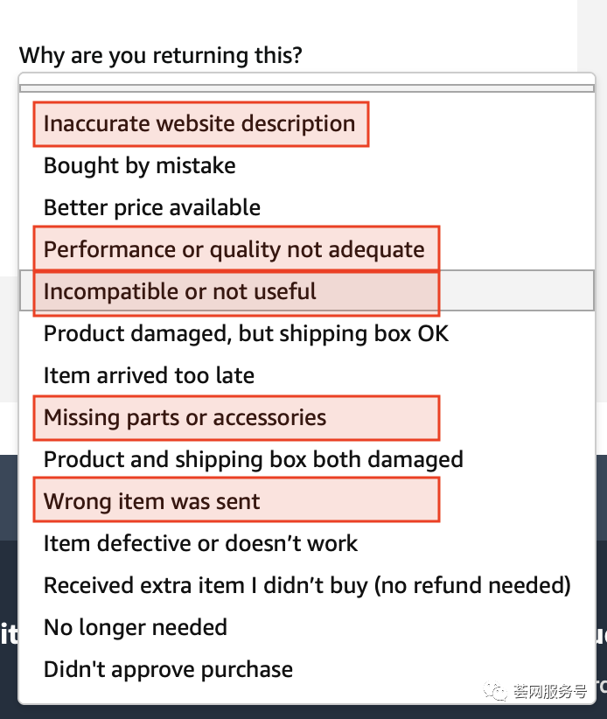
Task: Pick "Better price available" from the list
Action: tap(152, 207)
